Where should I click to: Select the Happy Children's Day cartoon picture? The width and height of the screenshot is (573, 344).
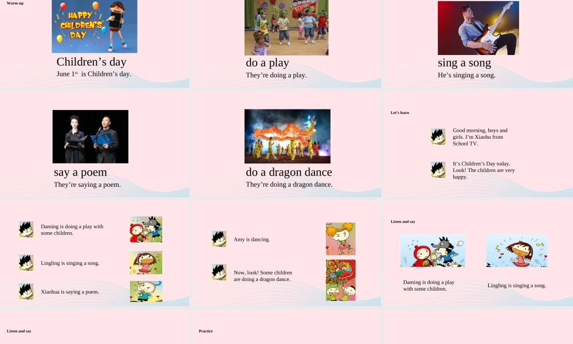click(95, 26)
